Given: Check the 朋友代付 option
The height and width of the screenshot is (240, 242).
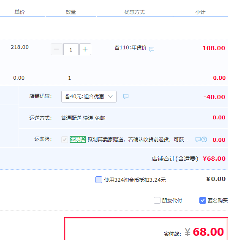Looking at the screenshot, I should pyautogui.click(x=157, y=200).
